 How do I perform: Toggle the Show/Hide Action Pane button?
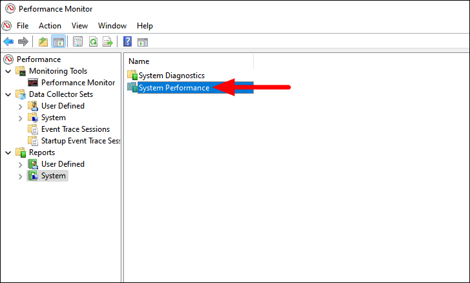coord(143,42)
